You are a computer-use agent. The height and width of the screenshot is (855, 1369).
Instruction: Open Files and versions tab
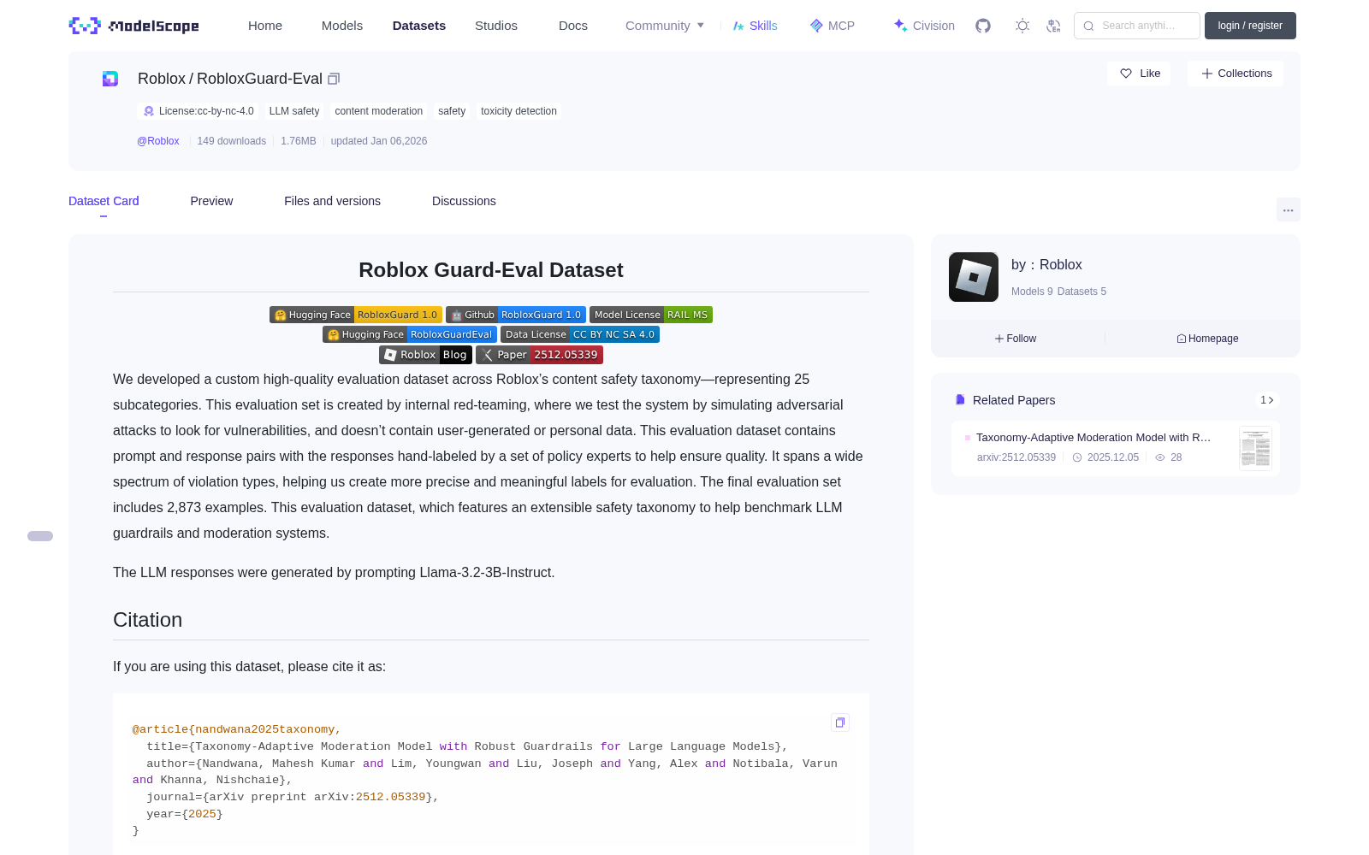[332, 201]
